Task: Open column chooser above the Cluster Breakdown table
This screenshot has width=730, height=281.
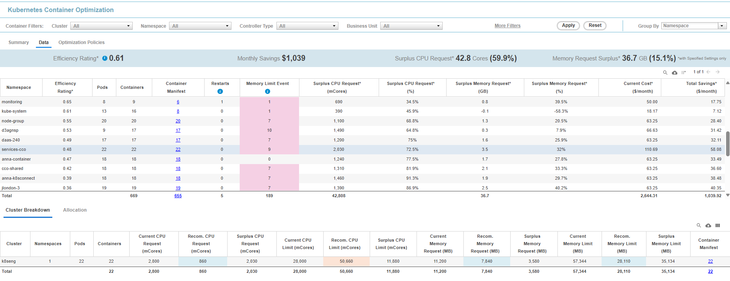Action: pos(718,226)
